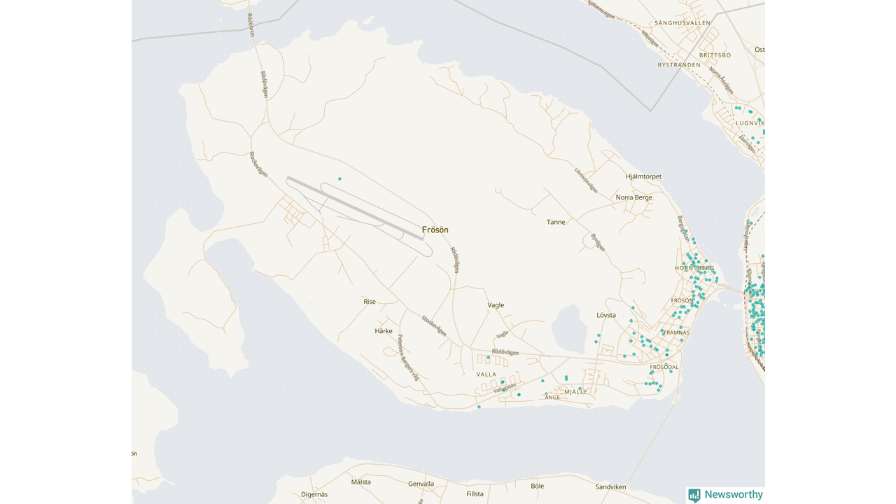The width and height of the screenshot is (896, 504).
Task: Select the FRÖSÖDAL district label
Action: pyautogui.click(x=664, y=367)
